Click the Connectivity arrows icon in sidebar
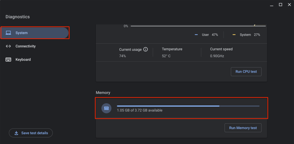Image resolution: width=294 pixels, height=144 pixels. [x=8, y=46]
